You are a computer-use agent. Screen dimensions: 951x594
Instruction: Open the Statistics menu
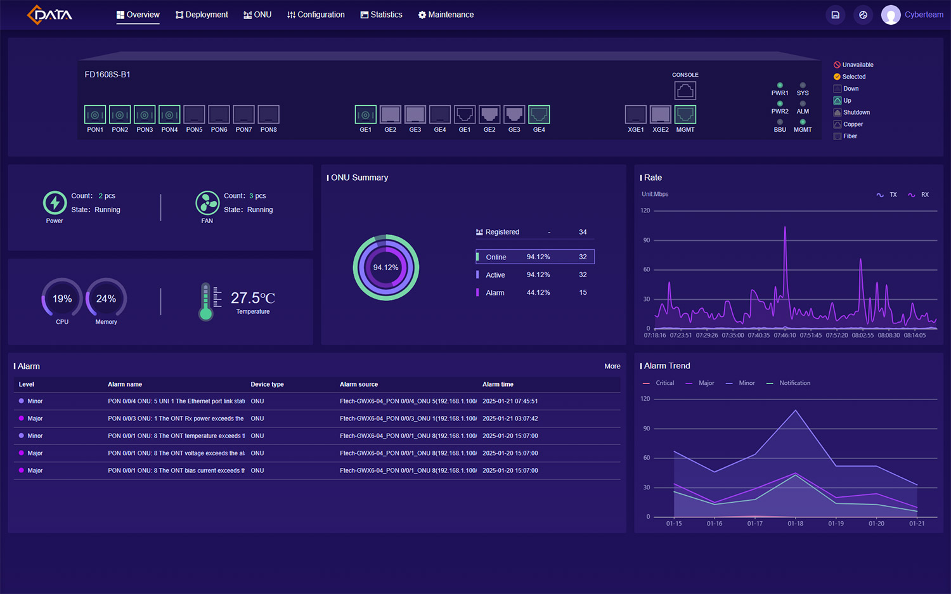pyautogui.click(x=381, y=15)
